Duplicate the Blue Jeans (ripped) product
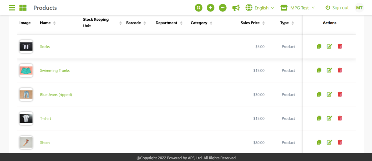The height and width of the screenshot is (161, 372). [319, 94]
